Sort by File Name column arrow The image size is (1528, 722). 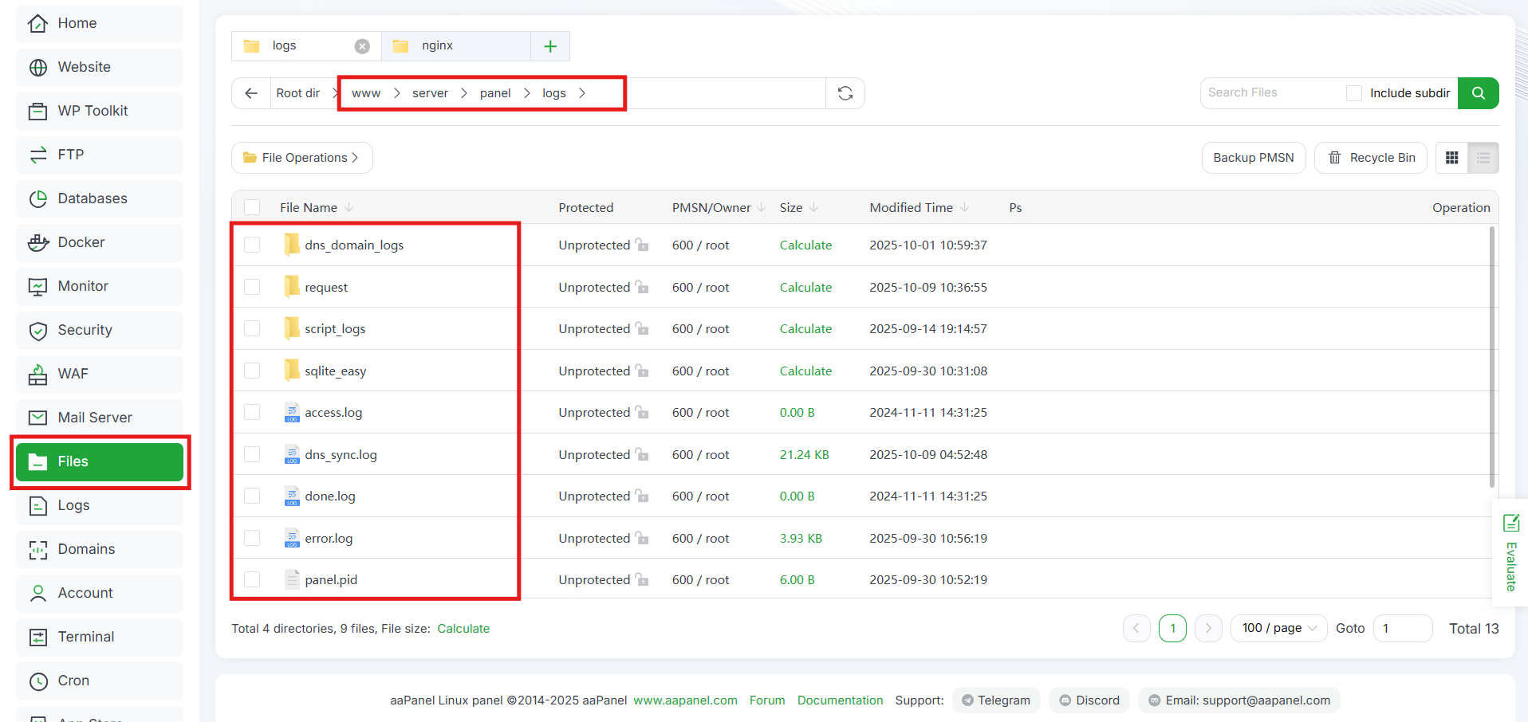point(349,207)
